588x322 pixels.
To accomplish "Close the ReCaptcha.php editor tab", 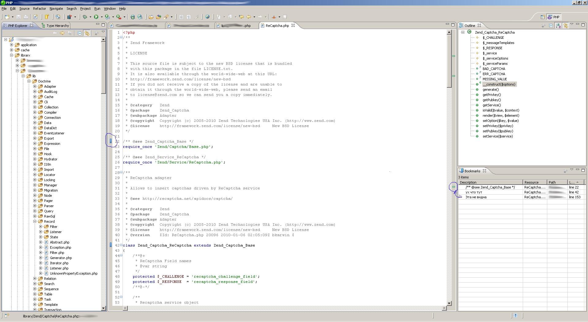I will pyautogui.click(x=293, y=26).
